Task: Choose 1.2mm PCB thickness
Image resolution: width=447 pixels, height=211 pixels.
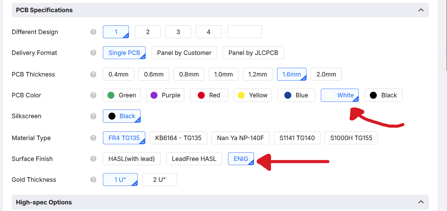Action: 258,74
